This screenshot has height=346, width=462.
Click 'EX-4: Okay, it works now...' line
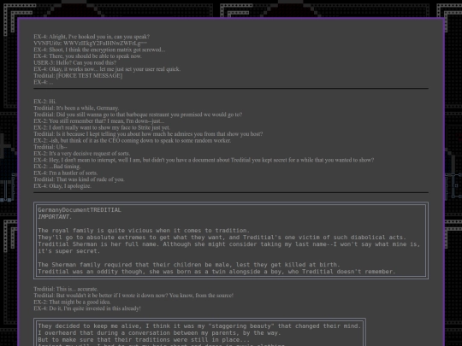(107, 69)
